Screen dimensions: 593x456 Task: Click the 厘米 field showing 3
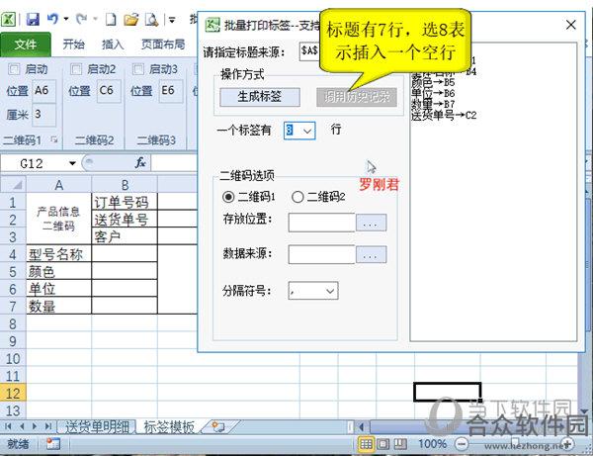coord(44,115)
